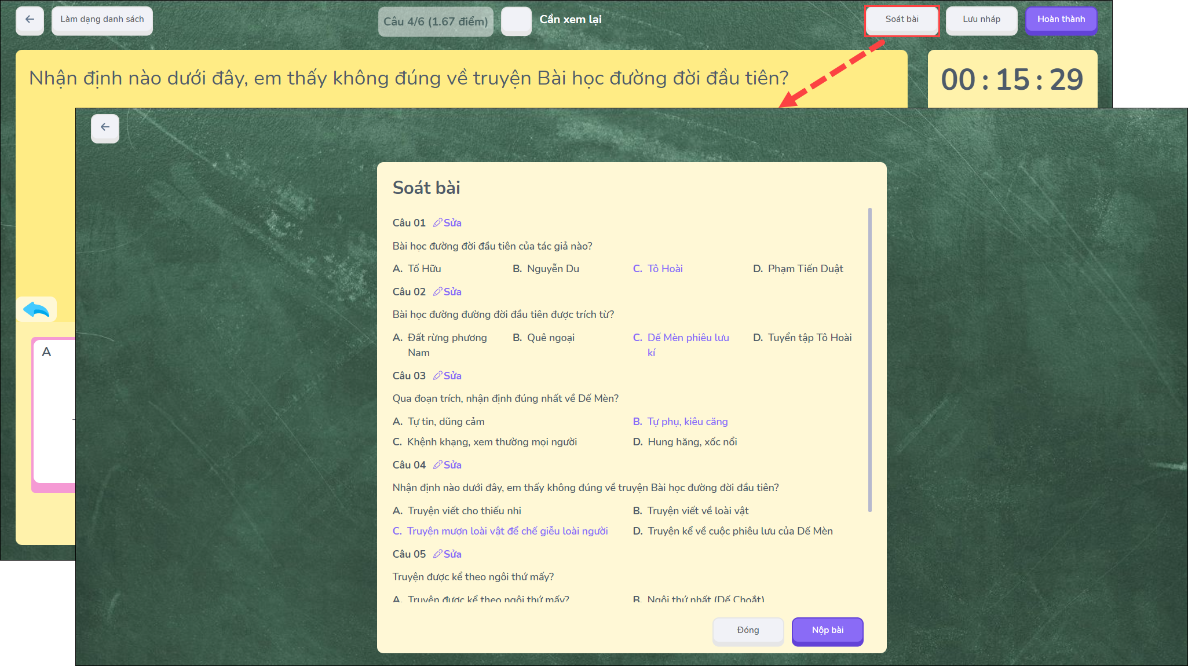Toggle the Cần xem lại checkbox
1188x666 pixels.
click(516, 21)
